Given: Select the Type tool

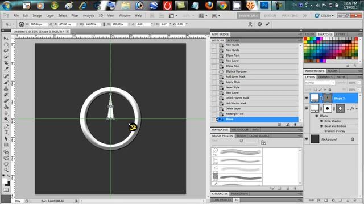Looking at the screenshot, I should pyautogui.click(x=6, y=133).
